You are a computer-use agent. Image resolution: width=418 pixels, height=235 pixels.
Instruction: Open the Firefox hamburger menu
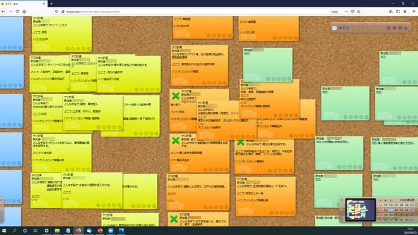tap(413, 12)
